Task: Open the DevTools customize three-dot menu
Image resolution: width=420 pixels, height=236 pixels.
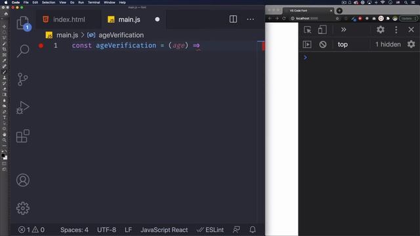Action: [396, 29]
